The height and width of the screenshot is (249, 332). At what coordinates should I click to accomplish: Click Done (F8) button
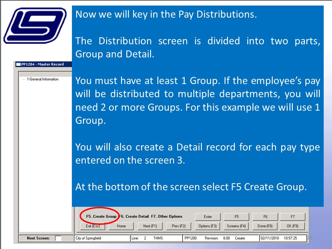(265, 226)
